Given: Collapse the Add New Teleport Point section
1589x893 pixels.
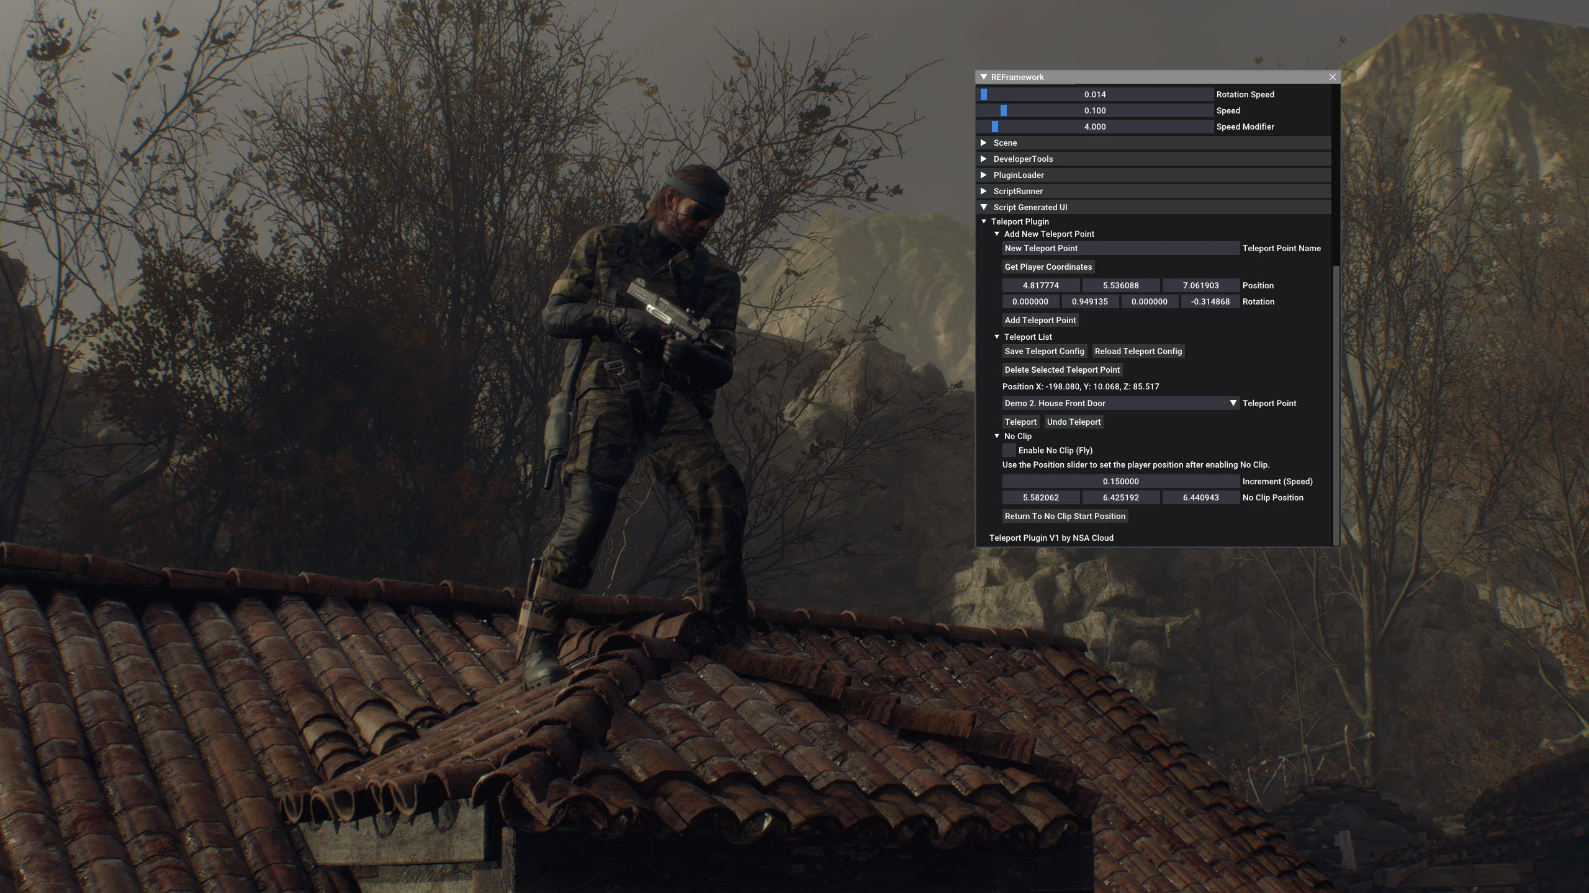Looking at the screenshot, I should pyautogui.click(x=998, y=234).
